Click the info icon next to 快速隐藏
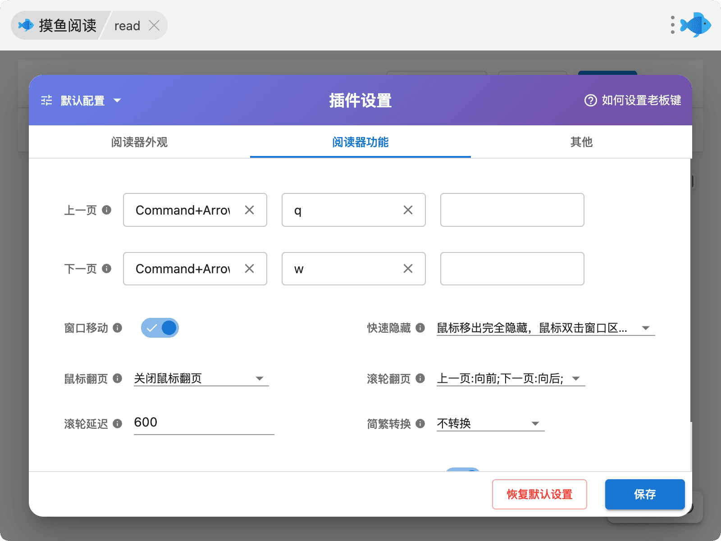Viewport: 721px width, 541px height. click(420, 328)
